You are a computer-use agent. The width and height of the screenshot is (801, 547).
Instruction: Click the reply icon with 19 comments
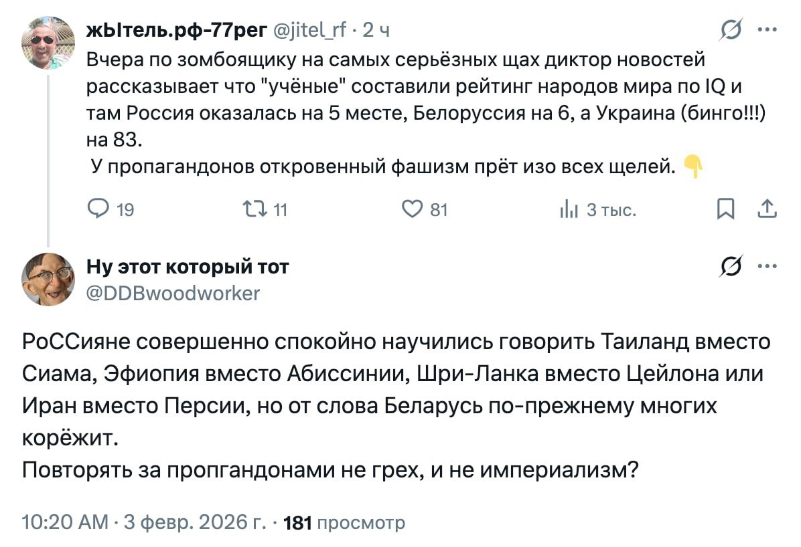pos(98,210)
